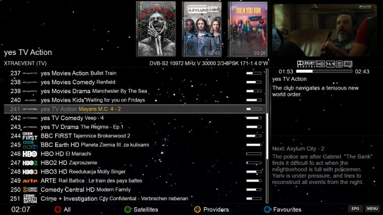The height and width of the screenshot is (215, 383).
Task: Click the 'Next: Asylum City - 2' text
Action: (298, 149)
